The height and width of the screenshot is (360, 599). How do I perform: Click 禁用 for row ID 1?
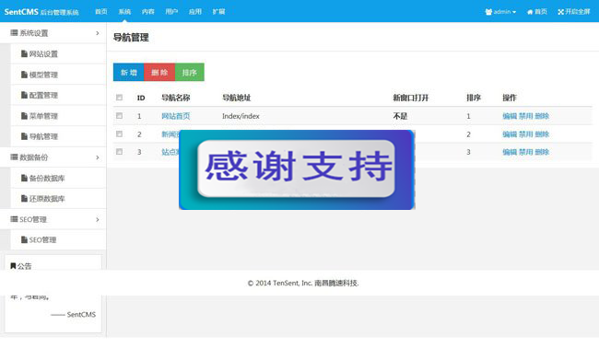coord(525,116)
